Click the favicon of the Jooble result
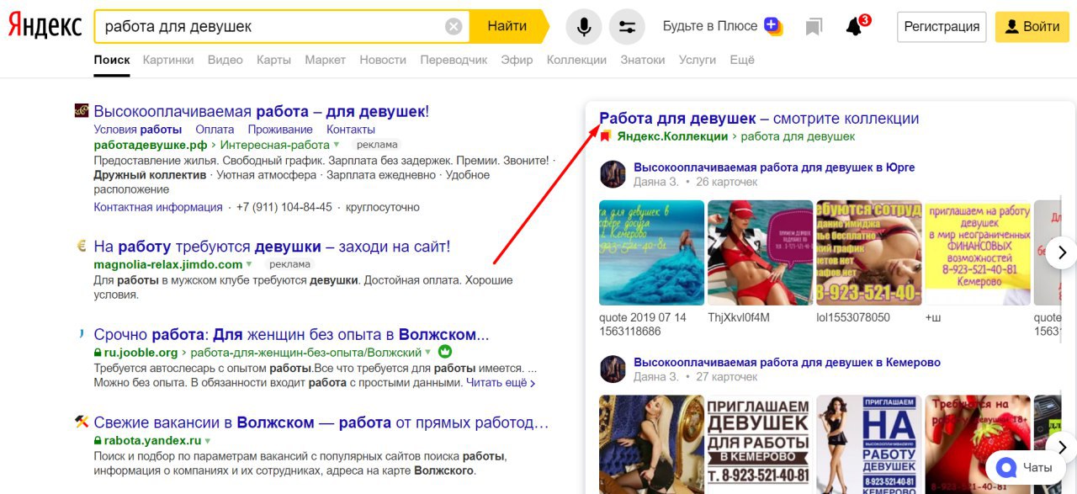This screenshot has width=1077, height=494. [x=82, y=334]
